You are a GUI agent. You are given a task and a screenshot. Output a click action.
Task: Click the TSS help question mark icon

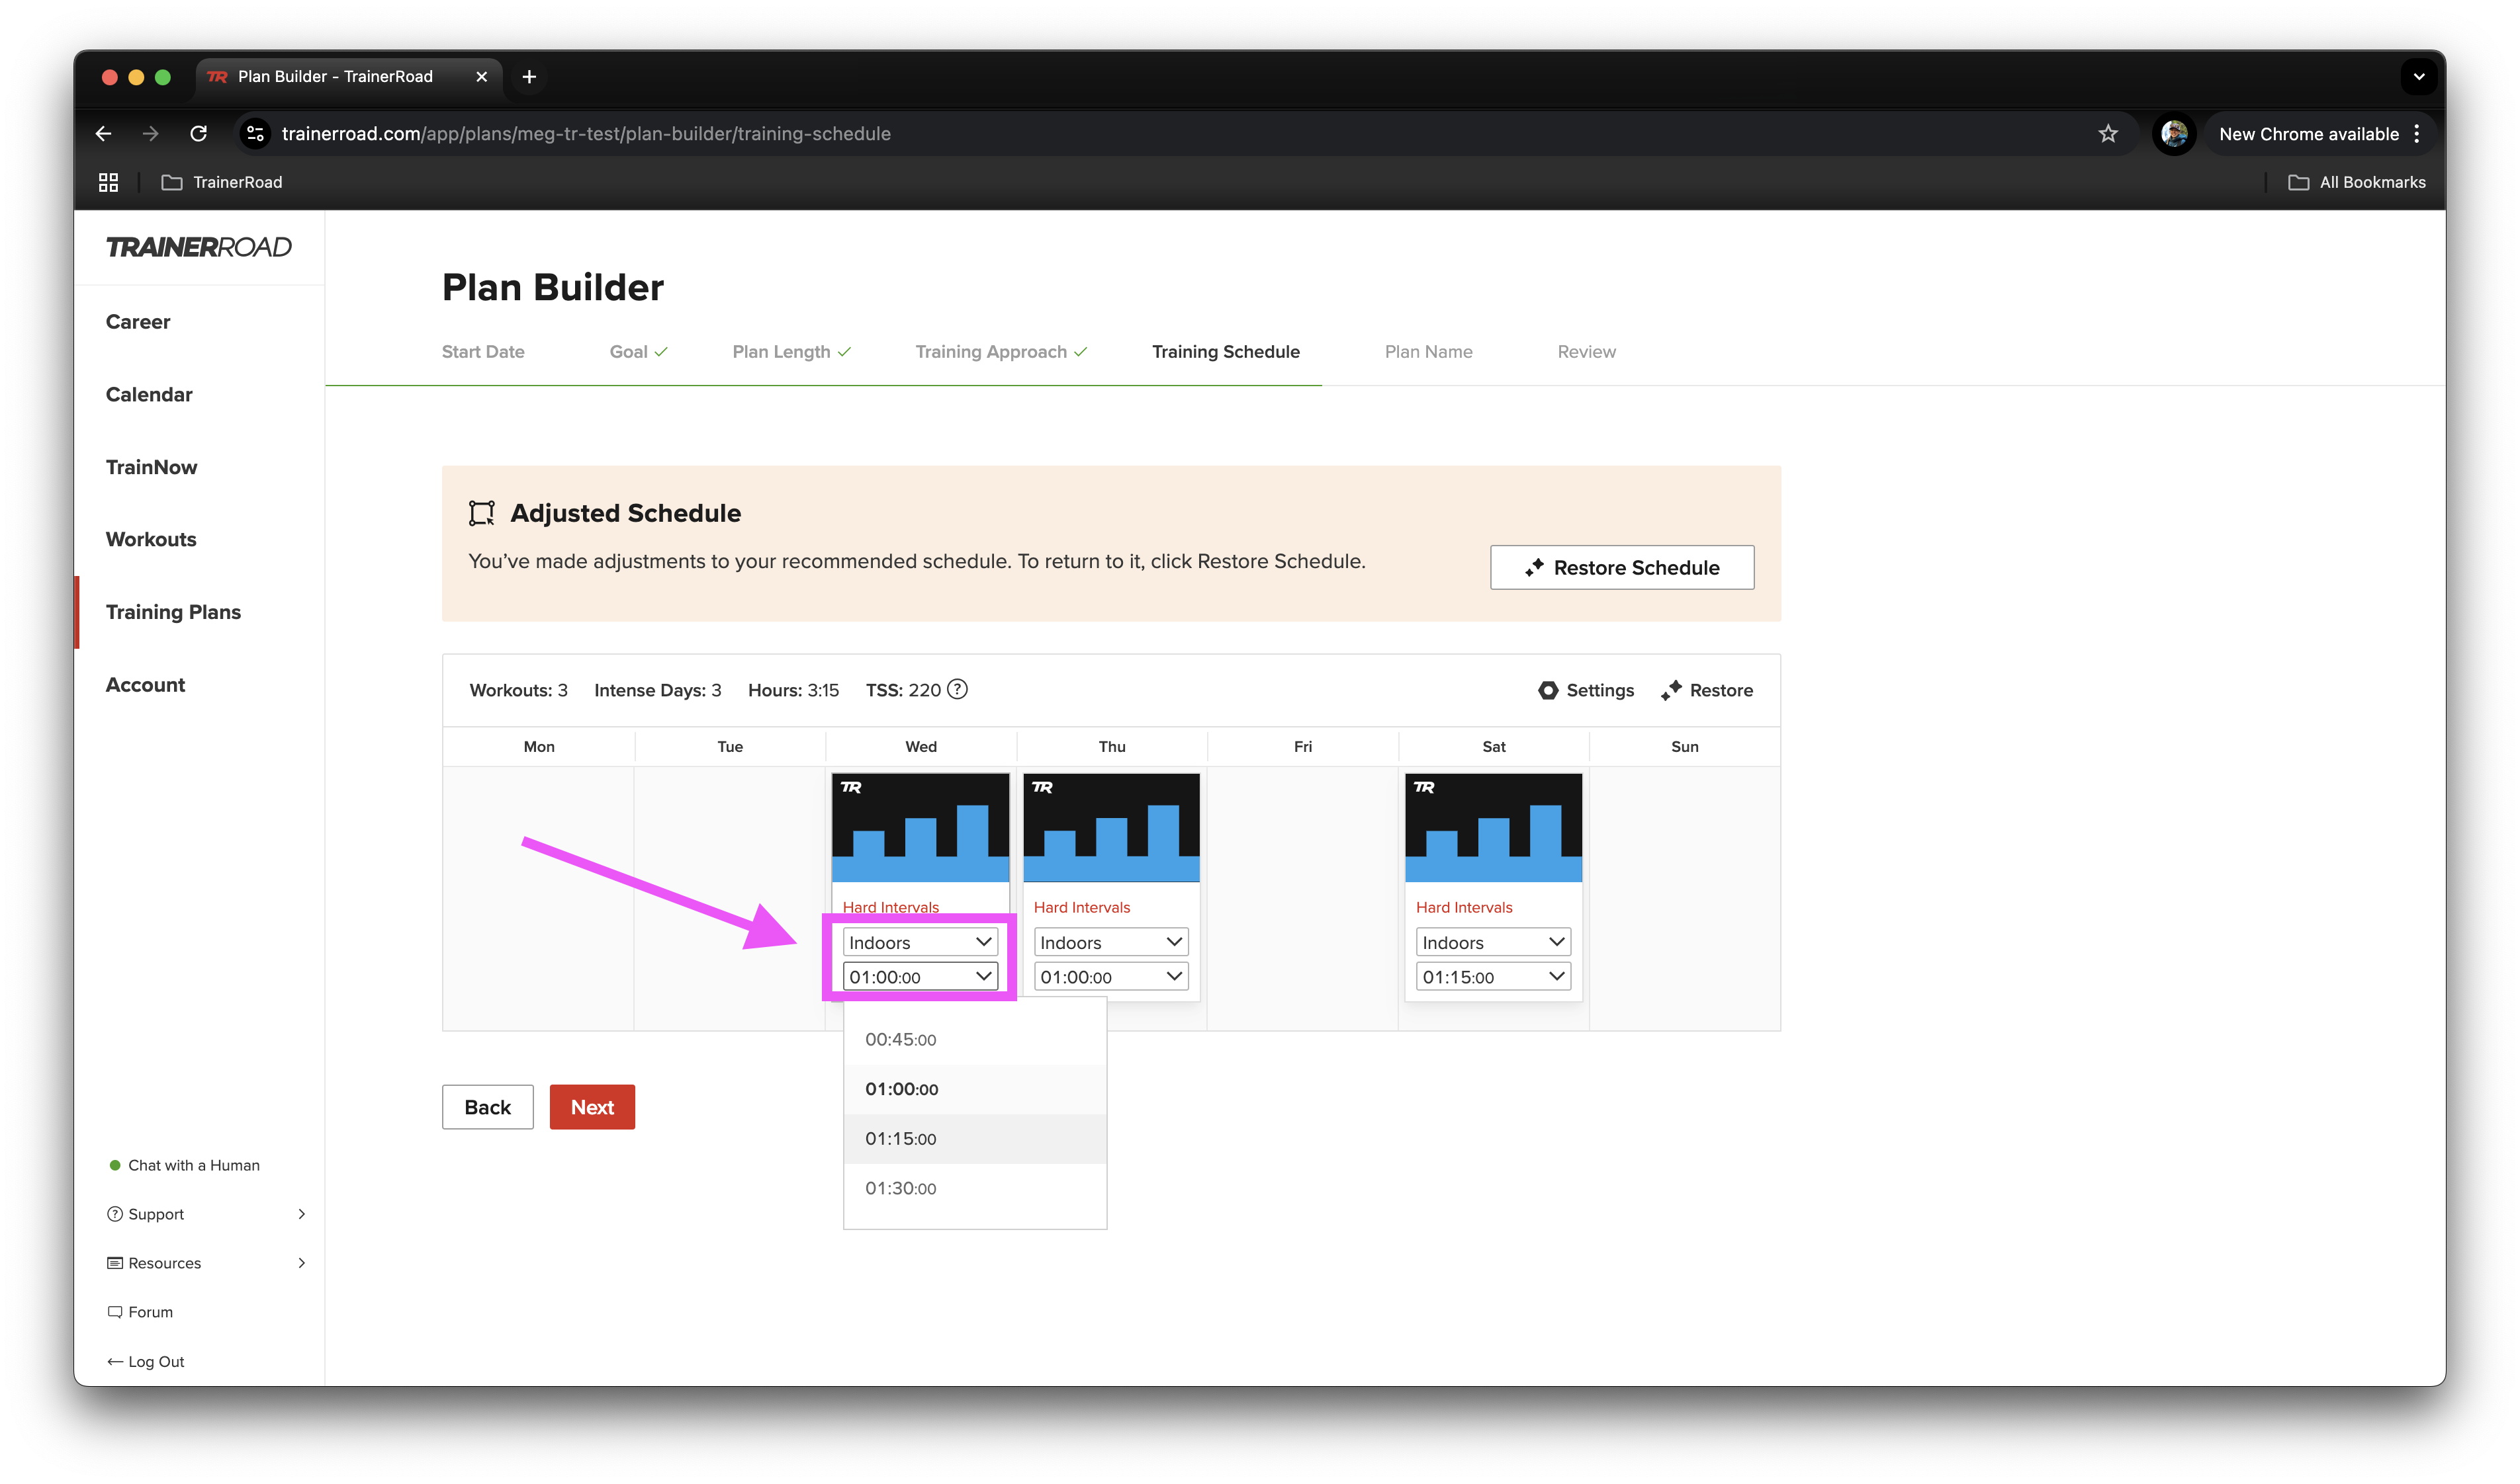pos(958,690)
